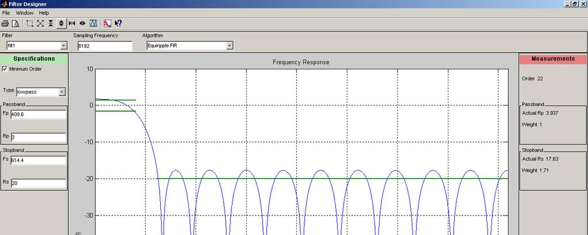Click the passband Rp field
This screenshot has height=235, width=588.
[38, 138]
